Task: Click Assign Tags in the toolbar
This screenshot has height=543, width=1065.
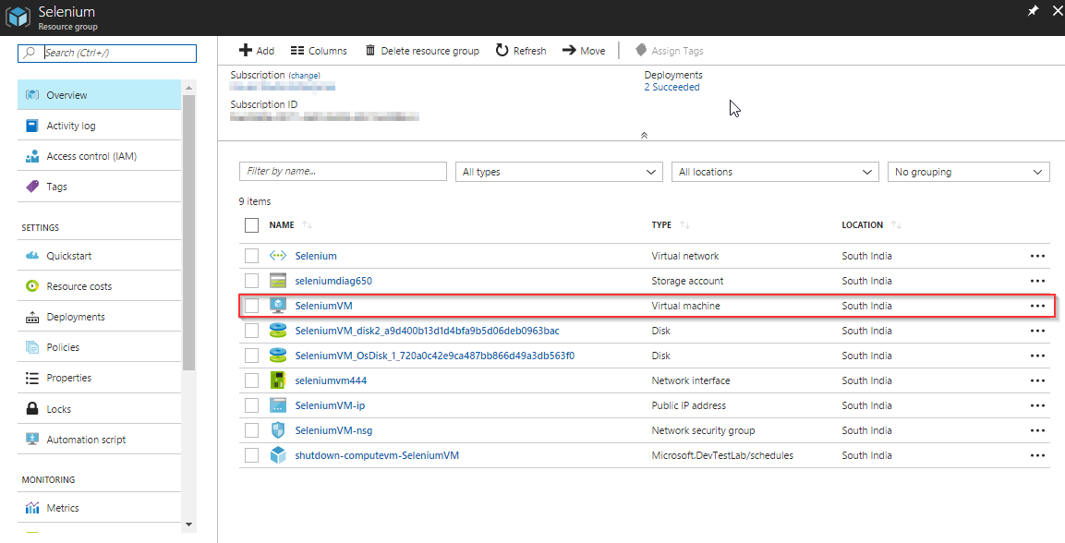Action: click(669, 51)
